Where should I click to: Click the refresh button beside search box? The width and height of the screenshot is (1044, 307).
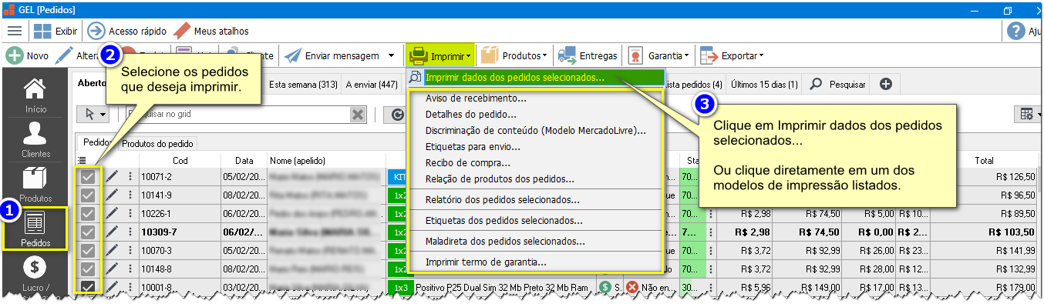[398, 114]
